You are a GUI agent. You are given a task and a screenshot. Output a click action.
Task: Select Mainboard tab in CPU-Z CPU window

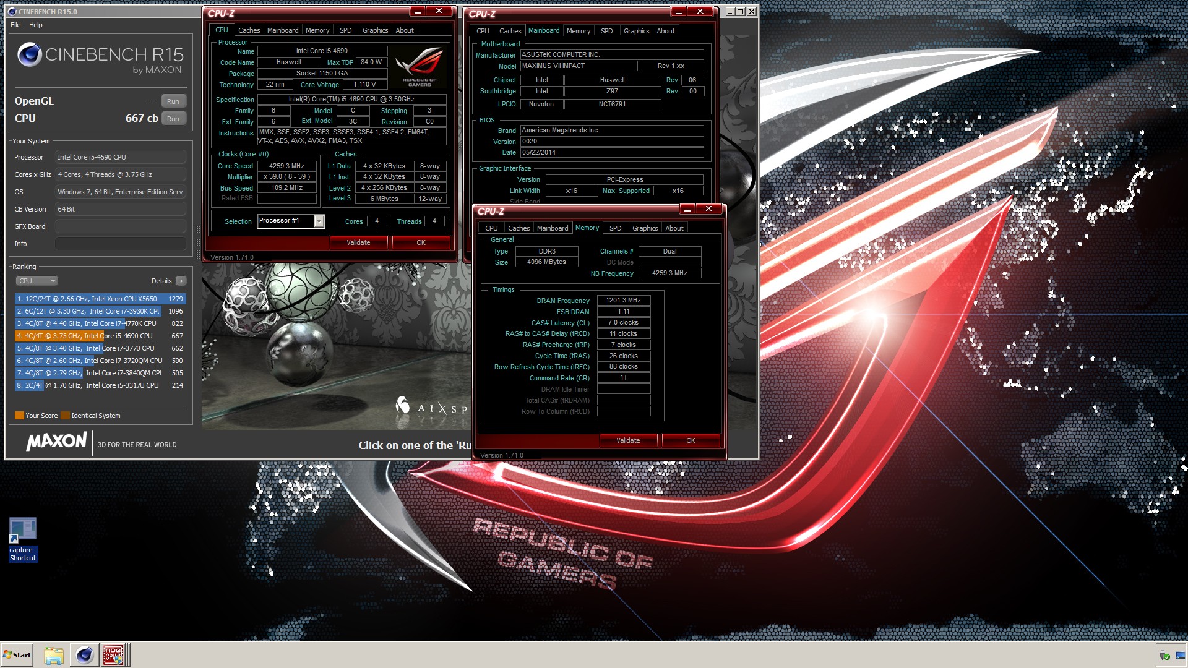point(283,30)
